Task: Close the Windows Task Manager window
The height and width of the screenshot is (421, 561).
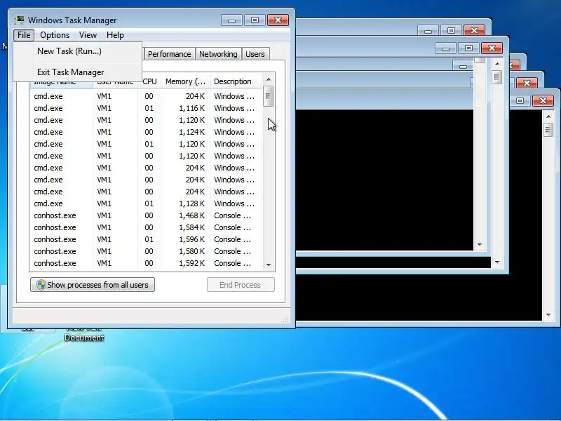Action: [278, 20]
